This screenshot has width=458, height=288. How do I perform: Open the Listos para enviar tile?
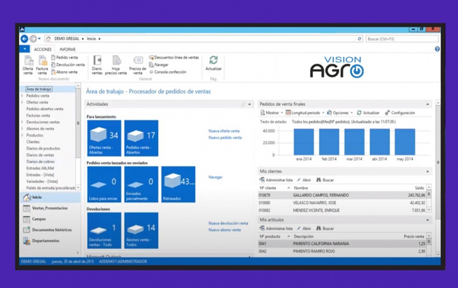104,184
